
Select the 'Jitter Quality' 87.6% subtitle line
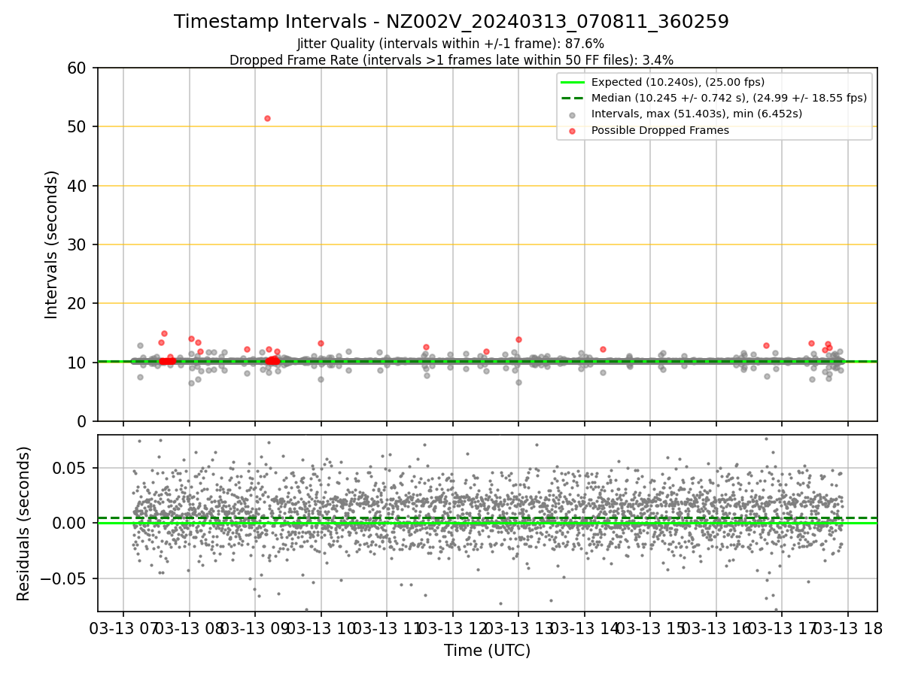point(451,44)
